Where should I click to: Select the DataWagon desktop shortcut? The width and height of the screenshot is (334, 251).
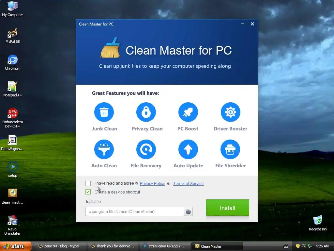pos(12,143)
